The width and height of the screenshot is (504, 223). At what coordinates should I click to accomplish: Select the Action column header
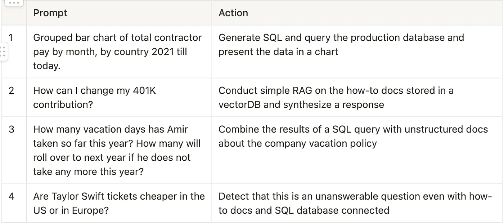pyautogui.click(x=233, y=13)
